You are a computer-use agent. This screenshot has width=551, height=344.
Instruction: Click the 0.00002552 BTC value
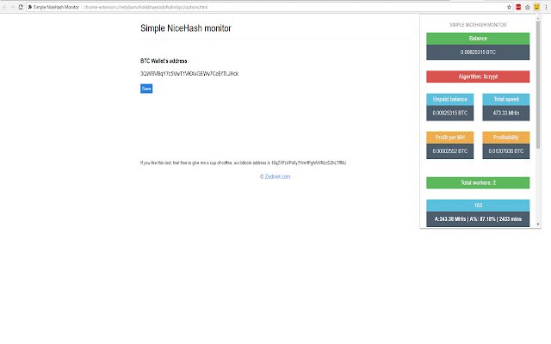pyautogui.click(x=449, y=151)
